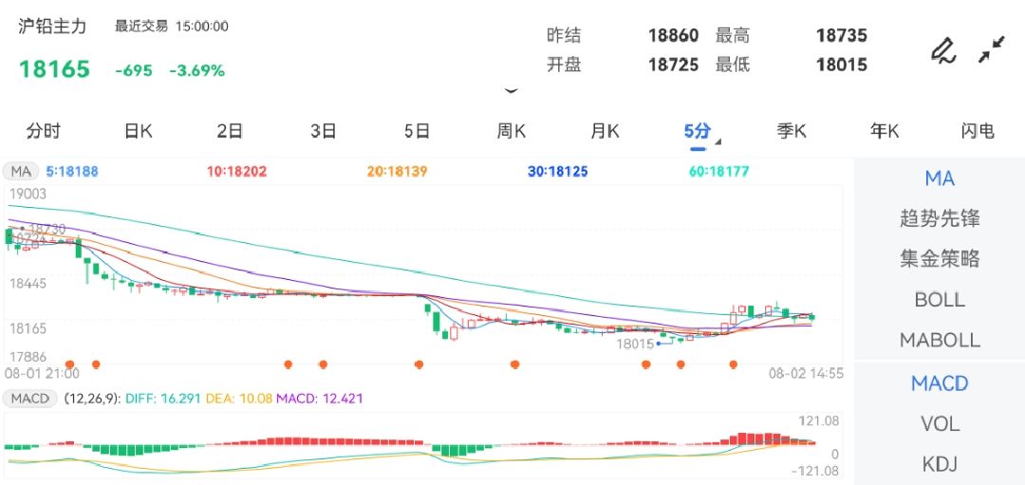Select 集金策略 indicator
Screen dimensions: 1025x485
coord(940,259)
